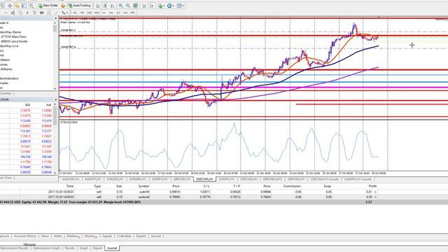This screenshot has height=252, width=448.
Task: Open the templates dropdown
Action: (x=181, y=6)
